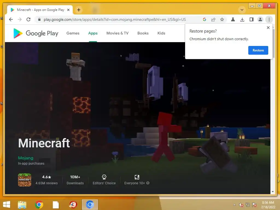This screenshot has height=210, width=280.
Task: Open the Movies & TV section
Action: pyautogui.click(x=117, y=33)
